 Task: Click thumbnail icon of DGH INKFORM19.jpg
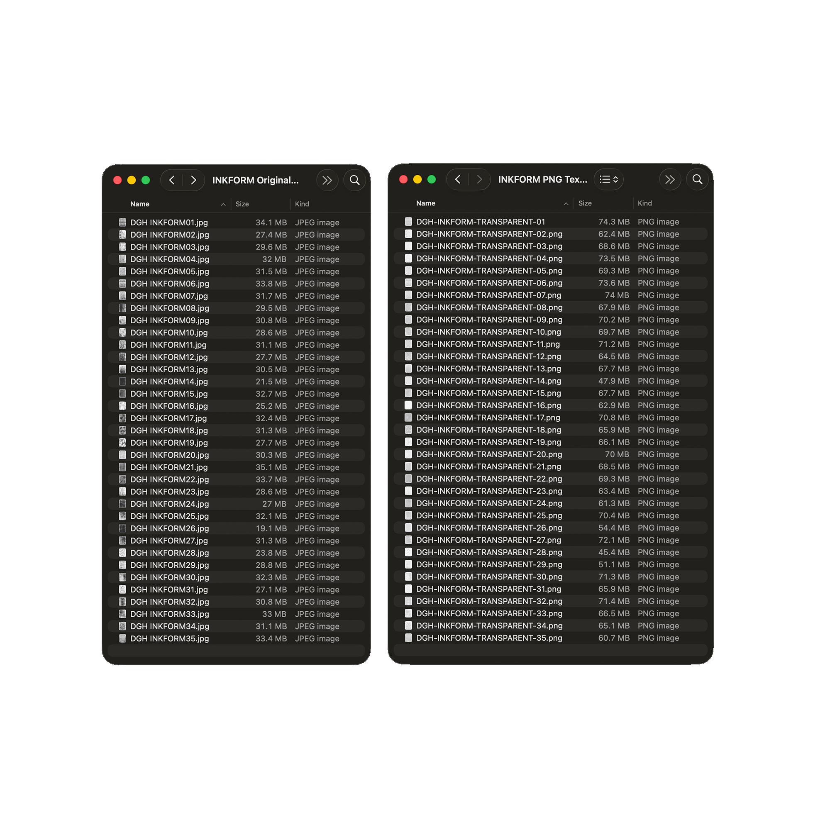pyautogui.click(x=122, y=442)
